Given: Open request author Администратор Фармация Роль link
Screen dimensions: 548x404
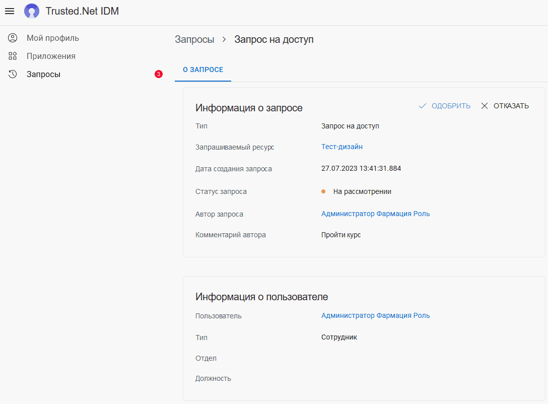Looking at the screenshot, I should pyautogui.click(x=375, y=214).
